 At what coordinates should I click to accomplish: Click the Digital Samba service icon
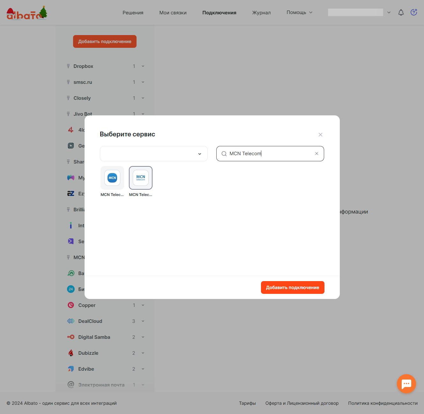tap(71, 337)
